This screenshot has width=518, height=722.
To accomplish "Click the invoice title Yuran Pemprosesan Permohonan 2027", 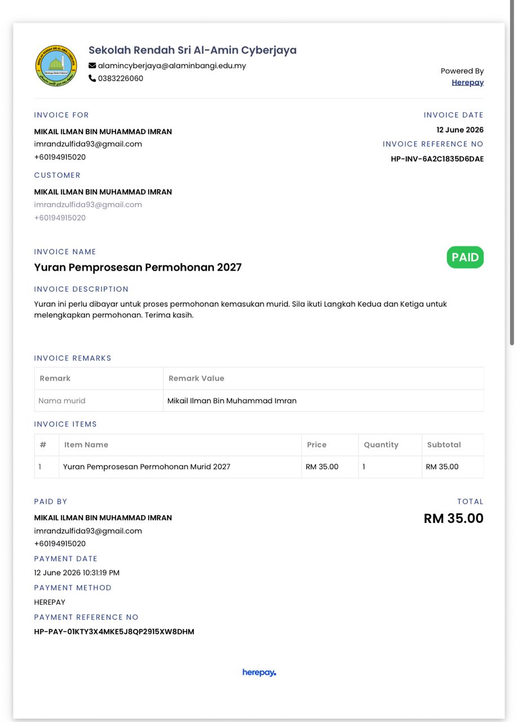I will pyautogui.click(x=138, y=267).
